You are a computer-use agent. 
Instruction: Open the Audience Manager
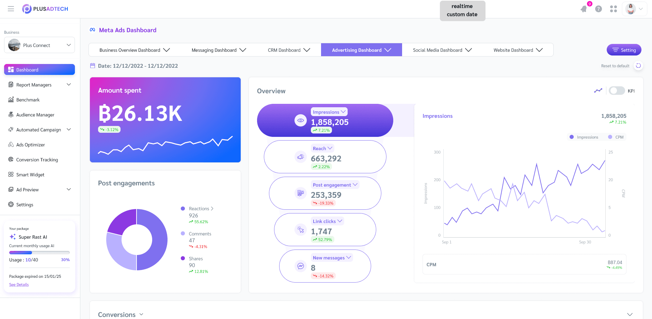click(35, 115)
